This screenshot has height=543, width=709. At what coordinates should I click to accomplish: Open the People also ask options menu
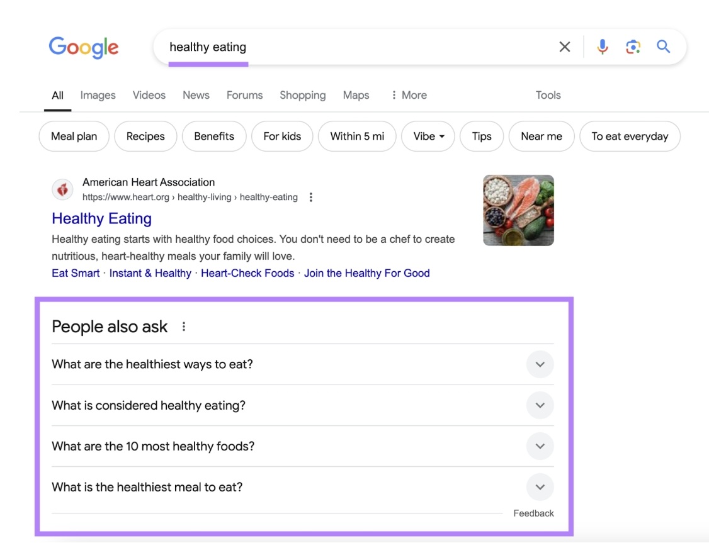coord(184,327)
